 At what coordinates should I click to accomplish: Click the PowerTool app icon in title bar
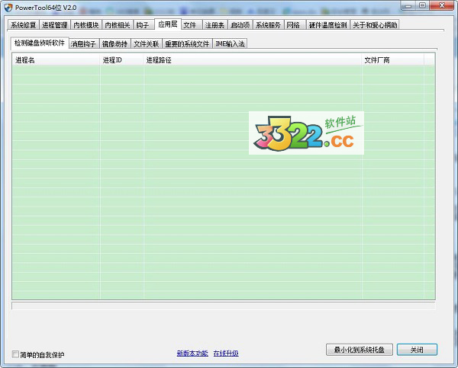click(x=8, y=7)
